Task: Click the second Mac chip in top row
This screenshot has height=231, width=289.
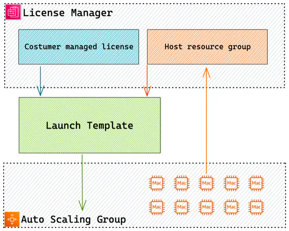Action: 182,183
